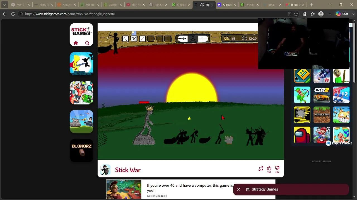
Task: Open the tab search dropdown
Action: coord(5,5)
